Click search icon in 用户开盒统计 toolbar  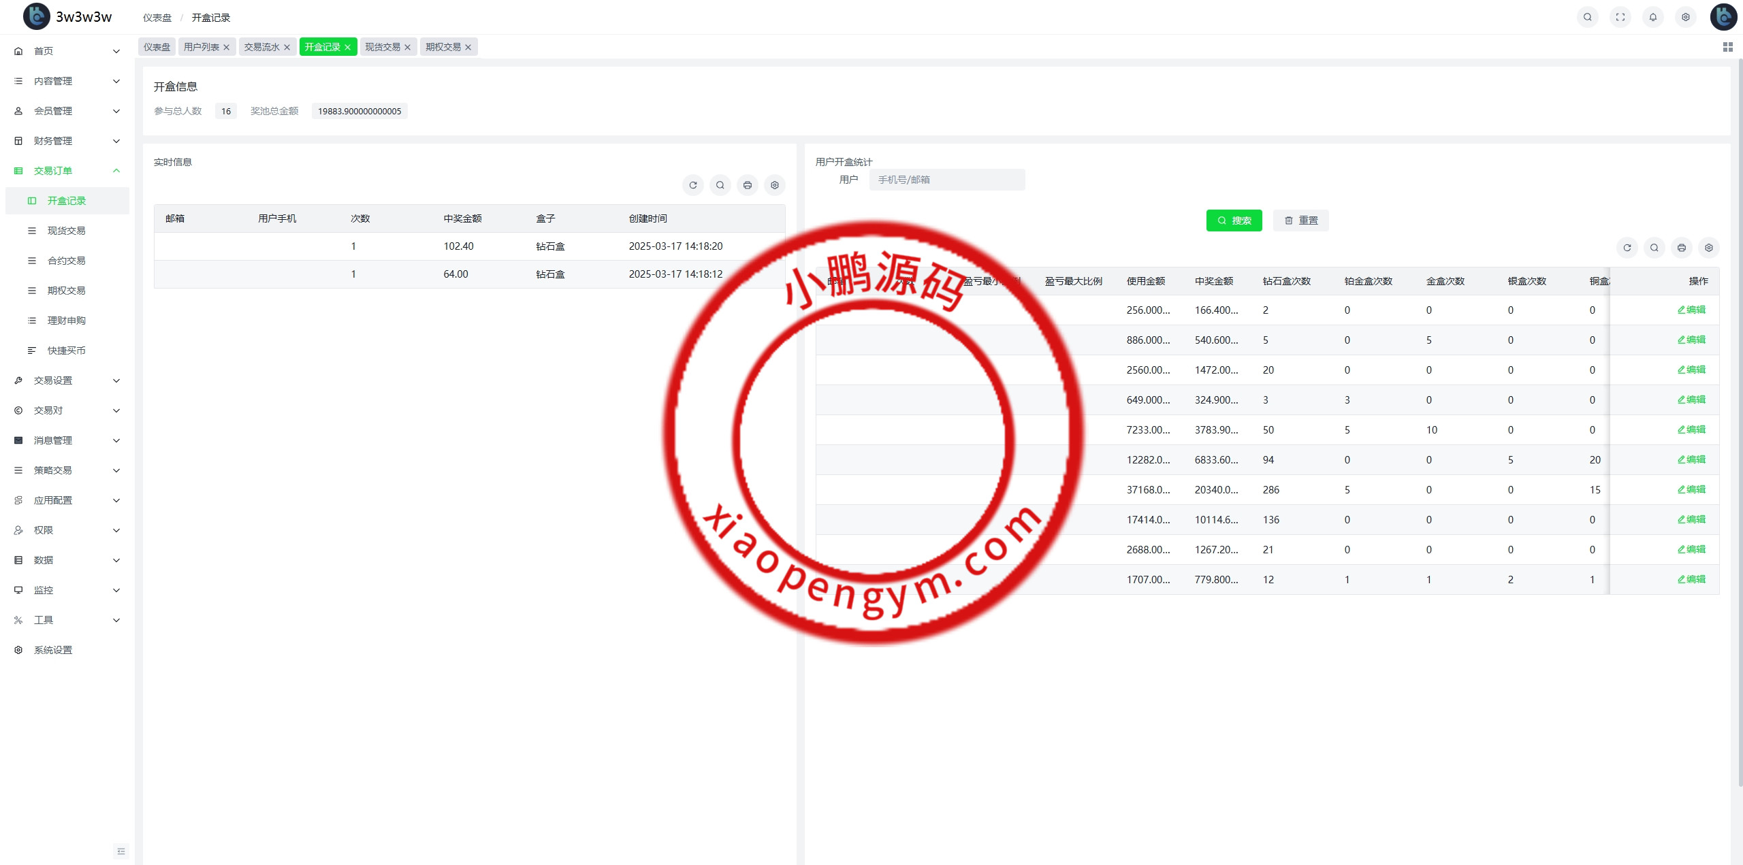tap(1654, 248)
